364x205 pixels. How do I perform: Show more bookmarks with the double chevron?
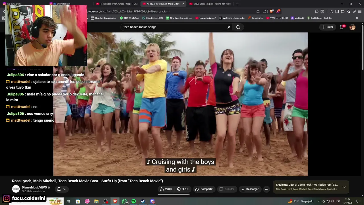(357, 18)
